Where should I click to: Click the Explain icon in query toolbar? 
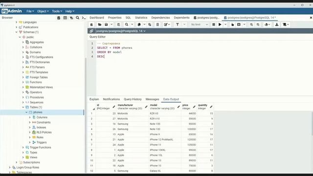[232, 24]
